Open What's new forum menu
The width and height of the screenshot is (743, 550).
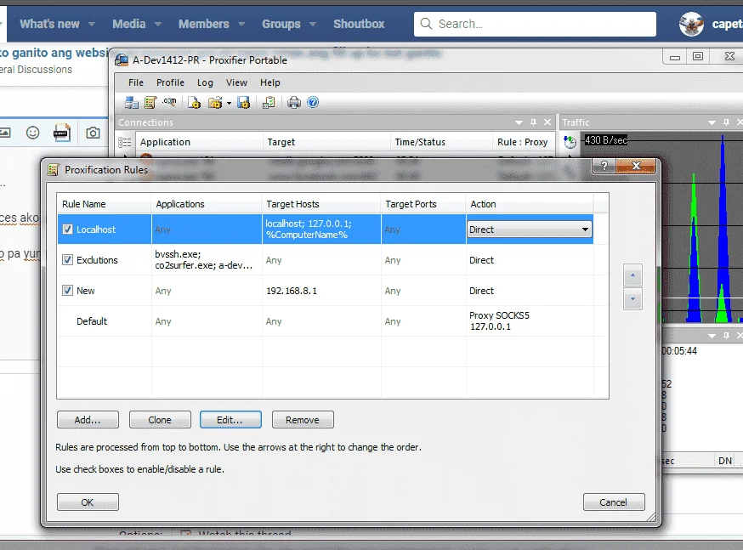tap(49, 24)
